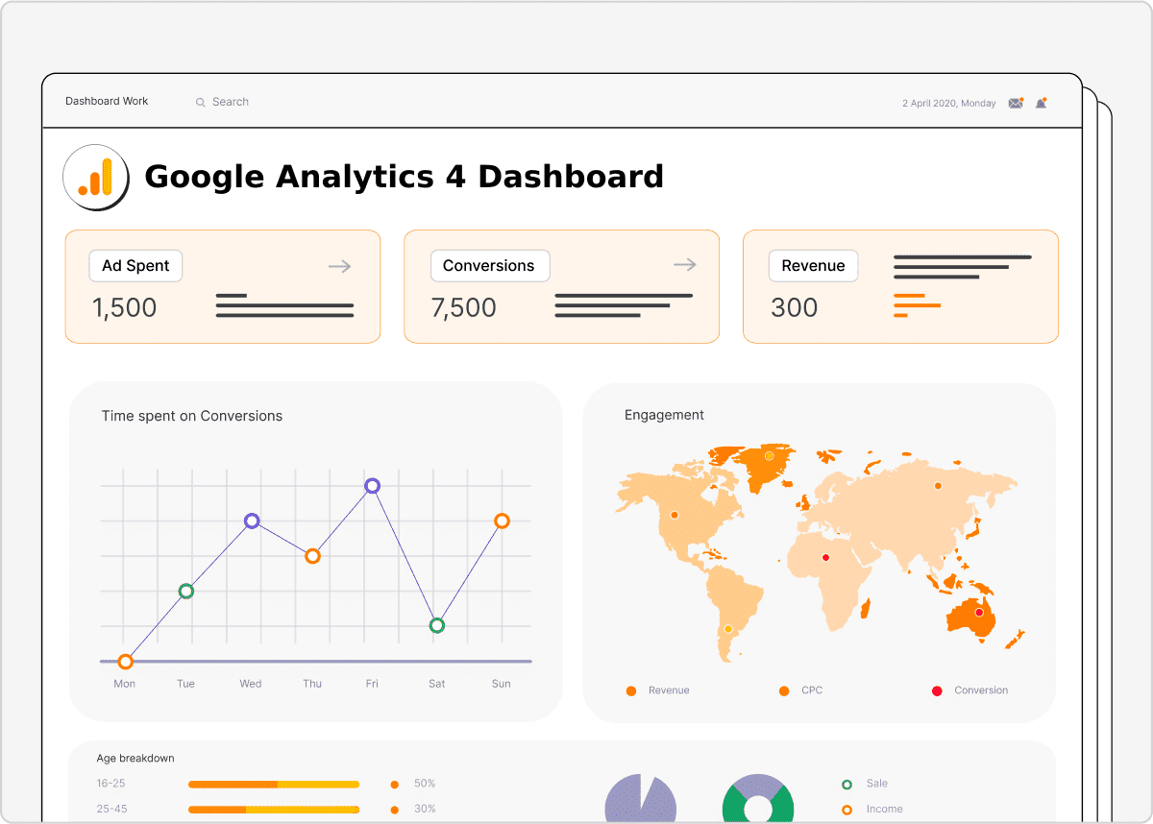Toggle the Sale legend indicator

click(847, 784)
